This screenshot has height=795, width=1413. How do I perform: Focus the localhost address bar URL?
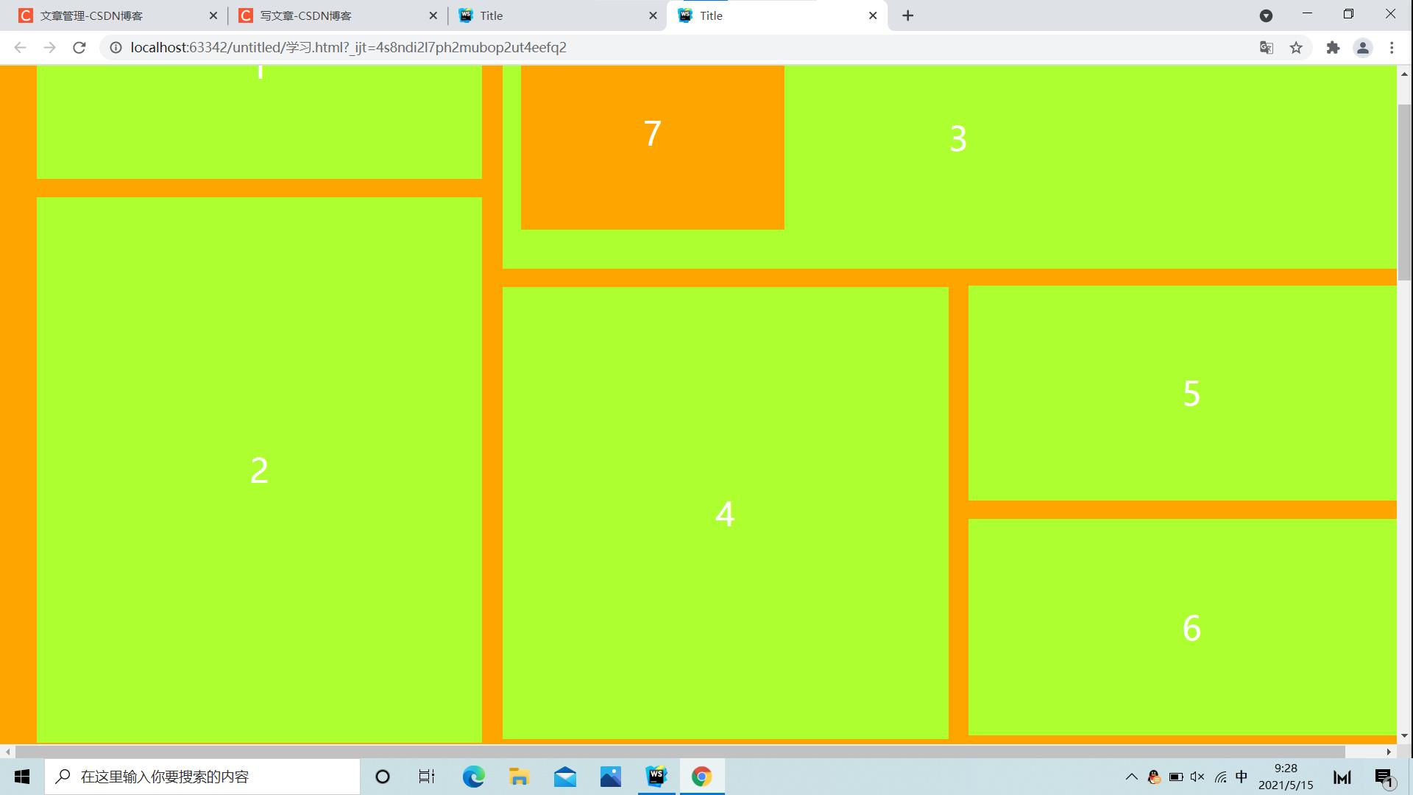point(348,48)
